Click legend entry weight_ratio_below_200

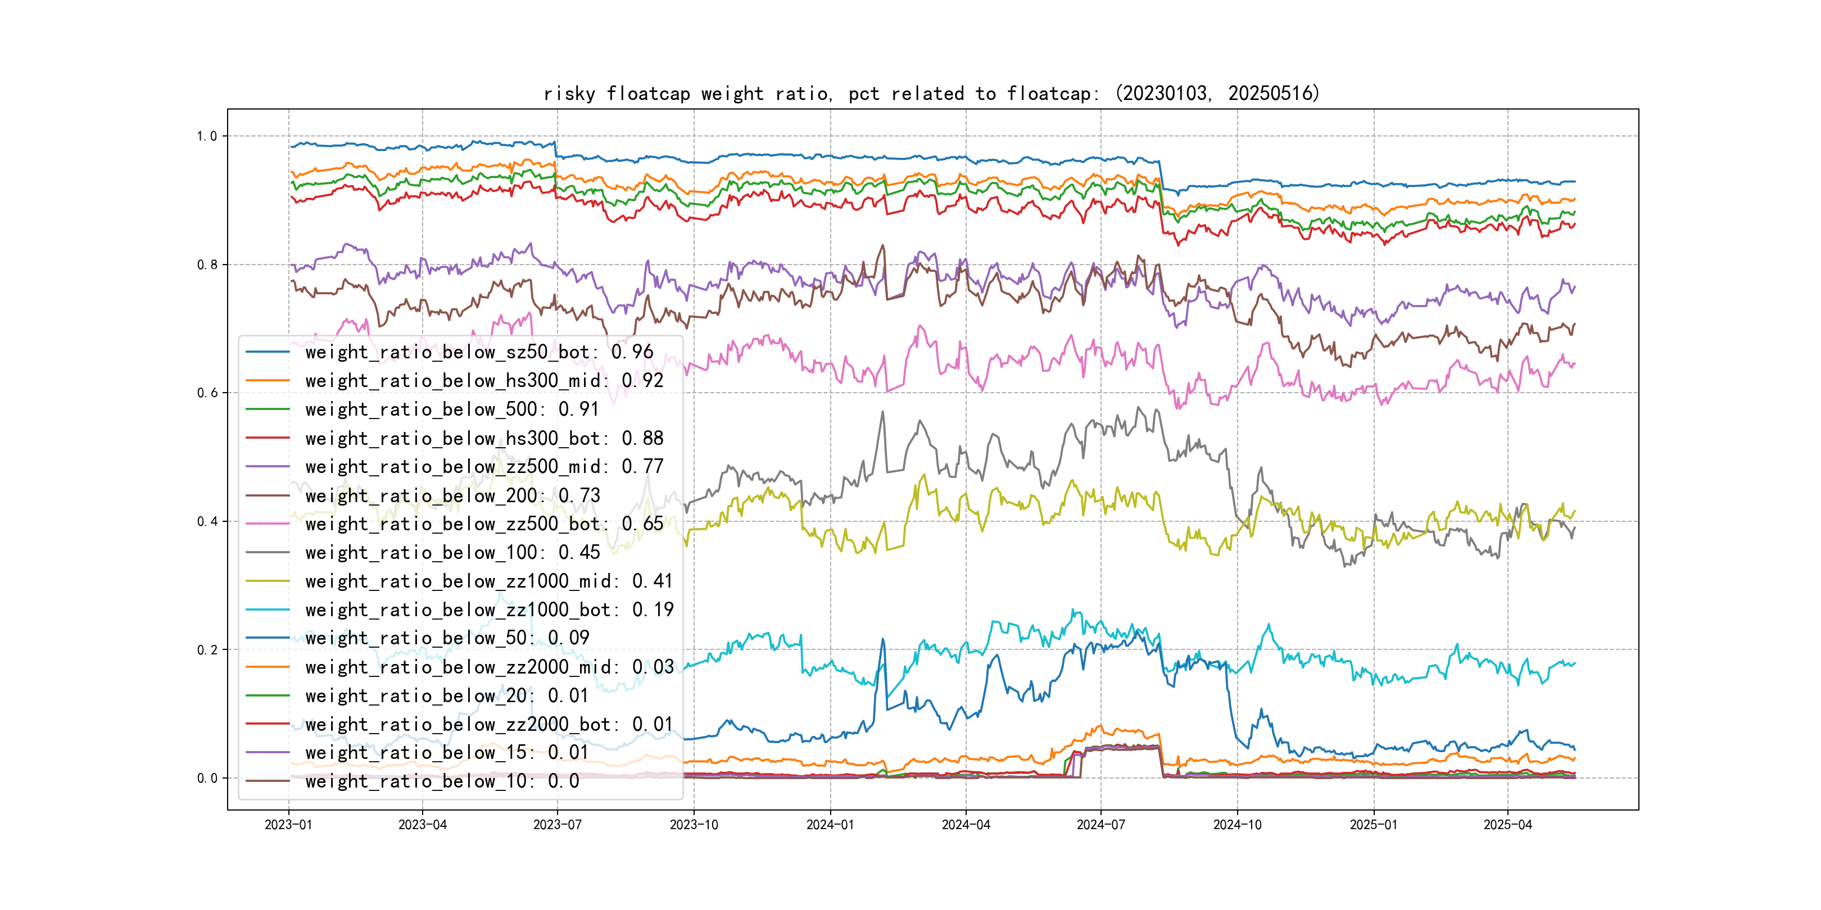pyautogui.click(x=452, y=495)
